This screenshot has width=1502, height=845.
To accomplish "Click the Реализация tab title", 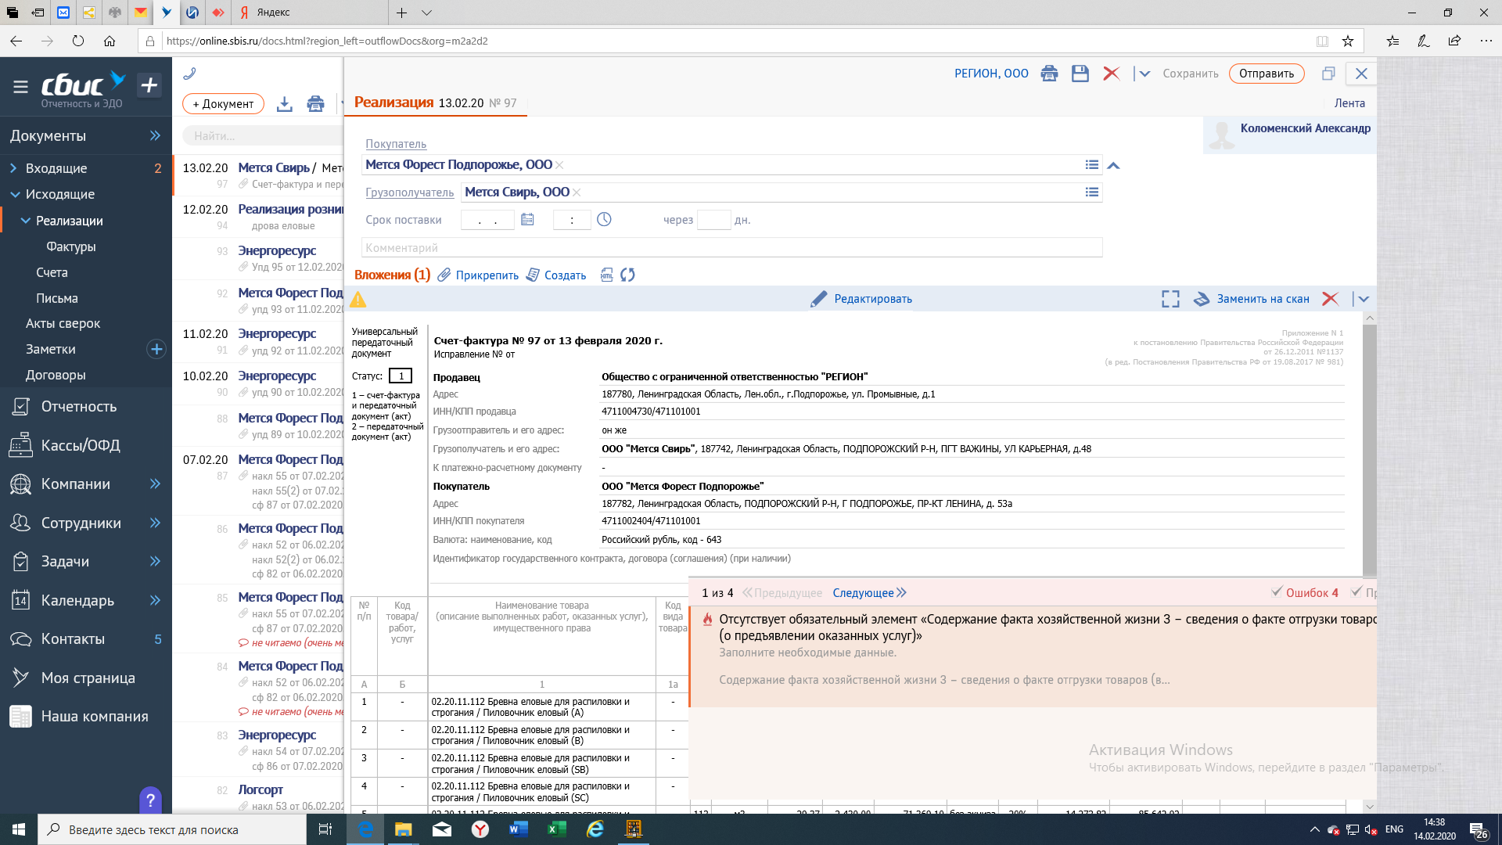I will click(x=393, y=102).
